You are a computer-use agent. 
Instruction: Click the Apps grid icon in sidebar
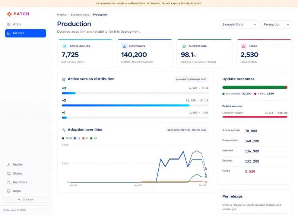9,24
